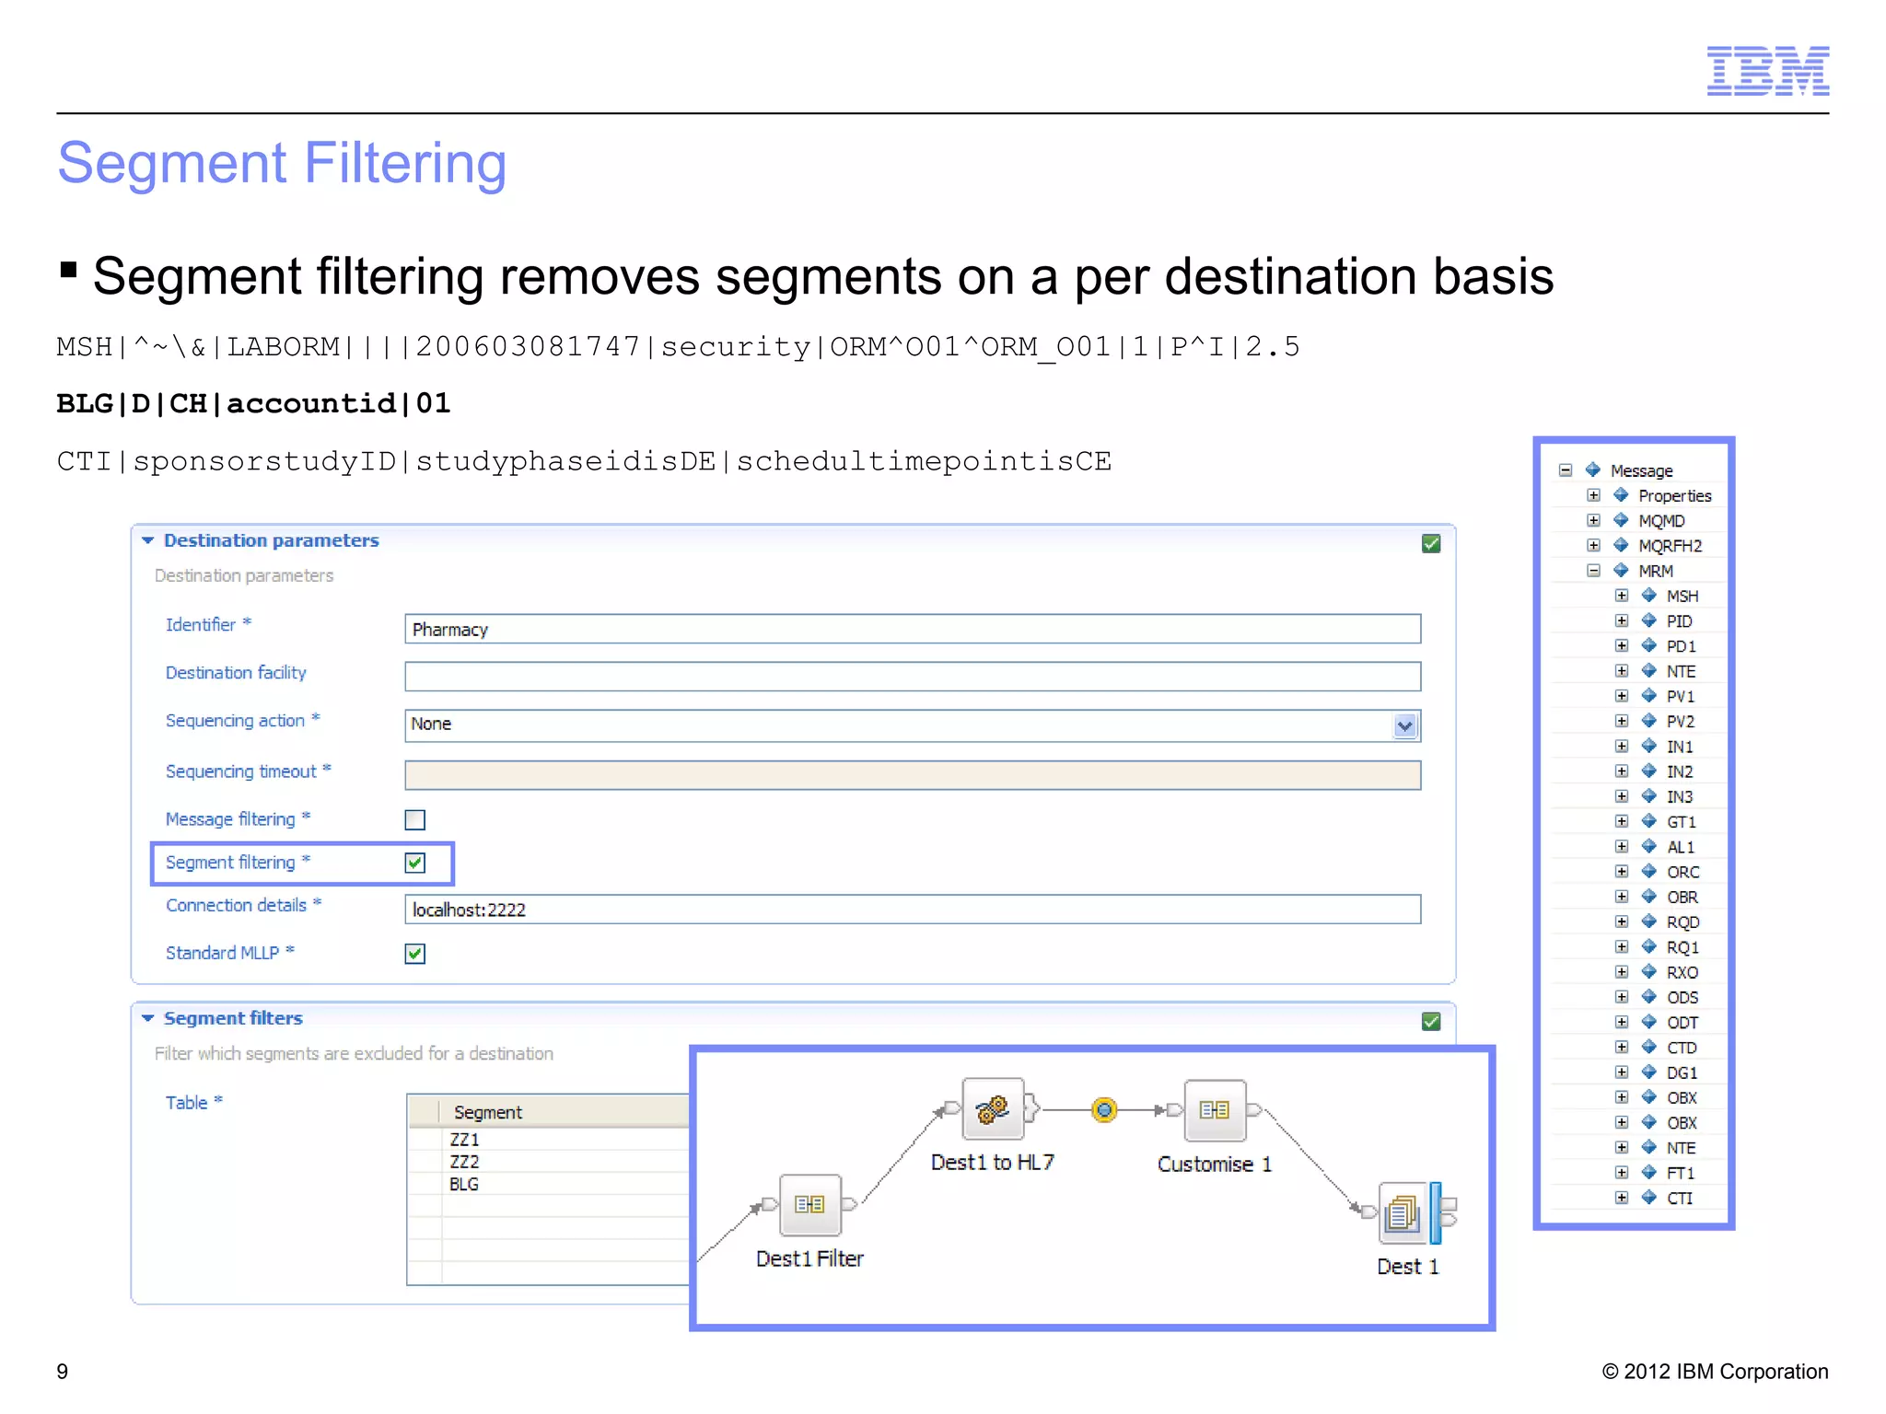Click the Dest1 to HL7 gear node
The height and width of the screenshot is (1414, 1886).
point(992,1109)
